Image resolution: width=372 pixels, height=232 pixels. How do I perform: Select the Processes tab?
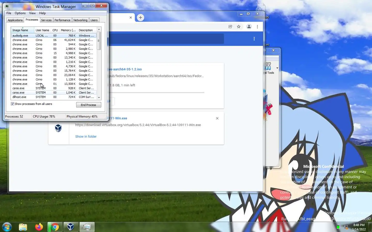pos(32,20)
